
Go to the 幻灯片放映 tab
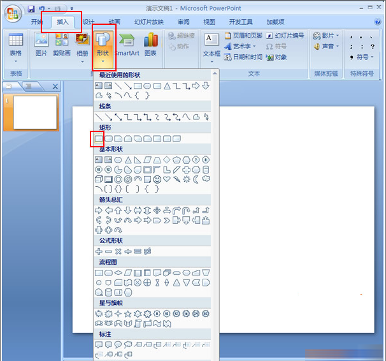pyautogui.click(x=148, y=22)
